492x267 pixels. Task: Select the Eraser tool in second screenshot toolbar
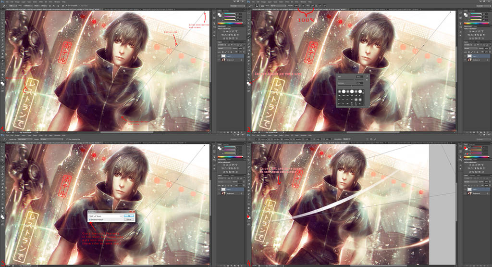coord(248,47)
